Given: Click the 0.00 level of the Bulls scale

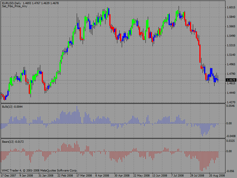Looking at the screenshot, I should pos(229,123).
